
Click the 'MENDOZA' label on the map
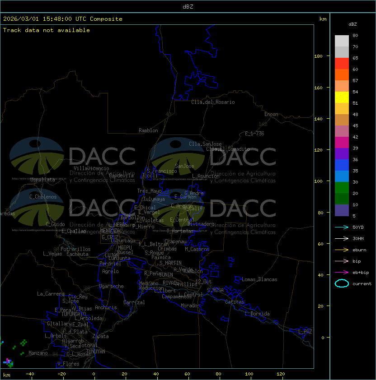(110, 231)
